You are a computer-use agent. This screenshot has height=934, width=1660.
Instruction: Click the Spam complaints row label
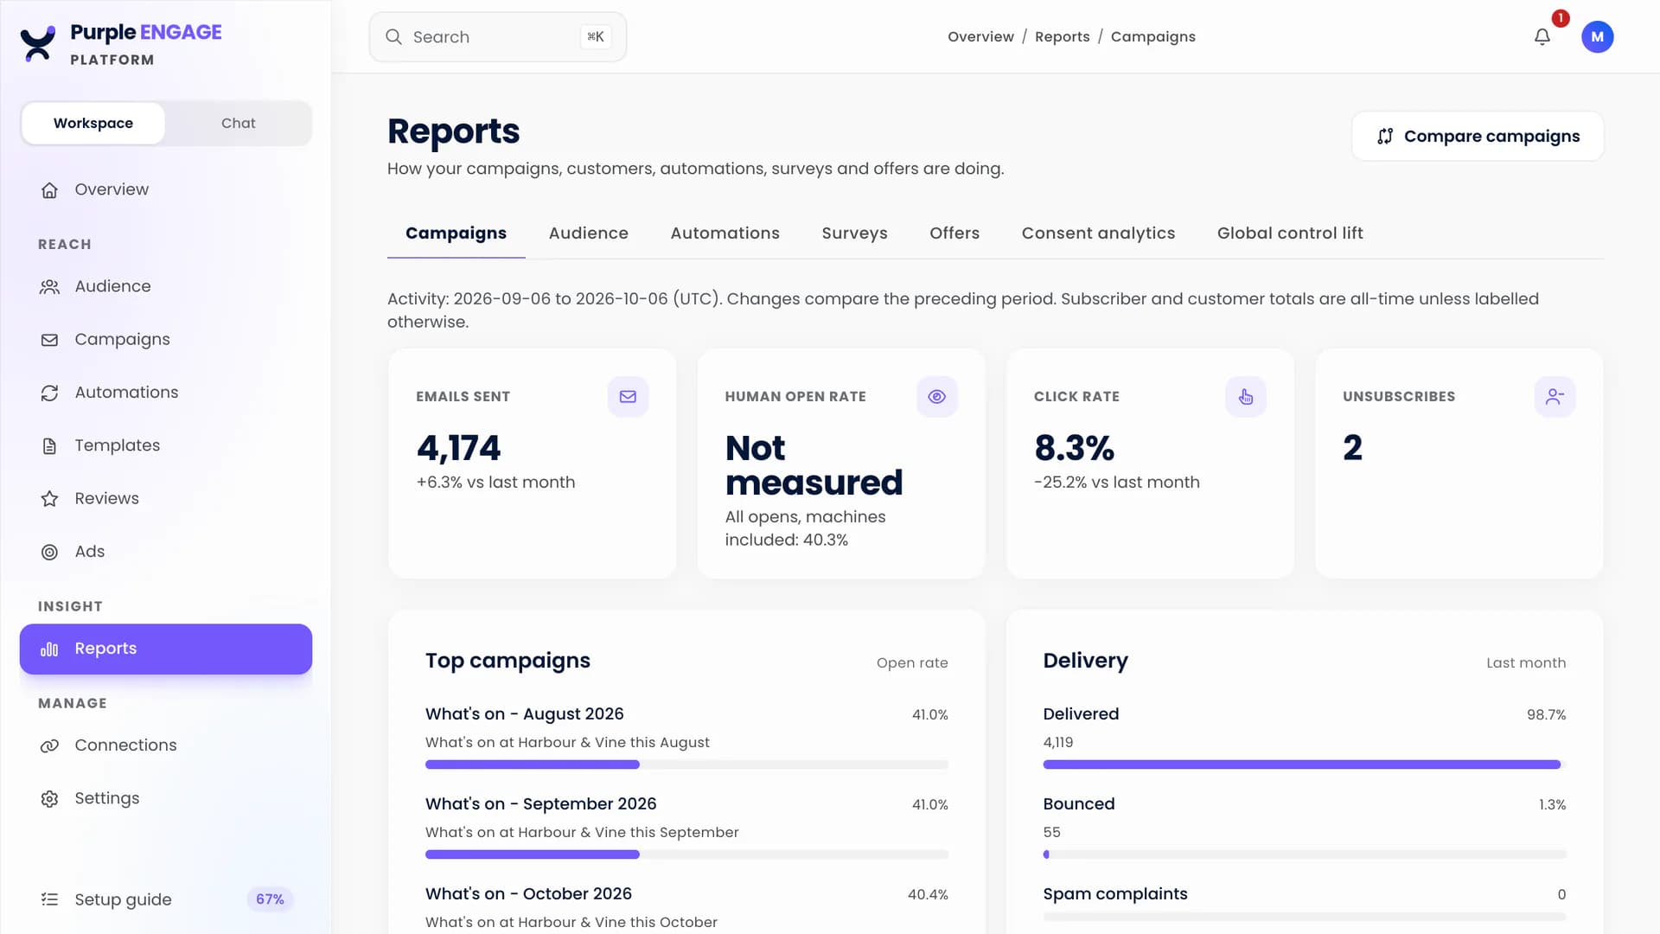1114,893
